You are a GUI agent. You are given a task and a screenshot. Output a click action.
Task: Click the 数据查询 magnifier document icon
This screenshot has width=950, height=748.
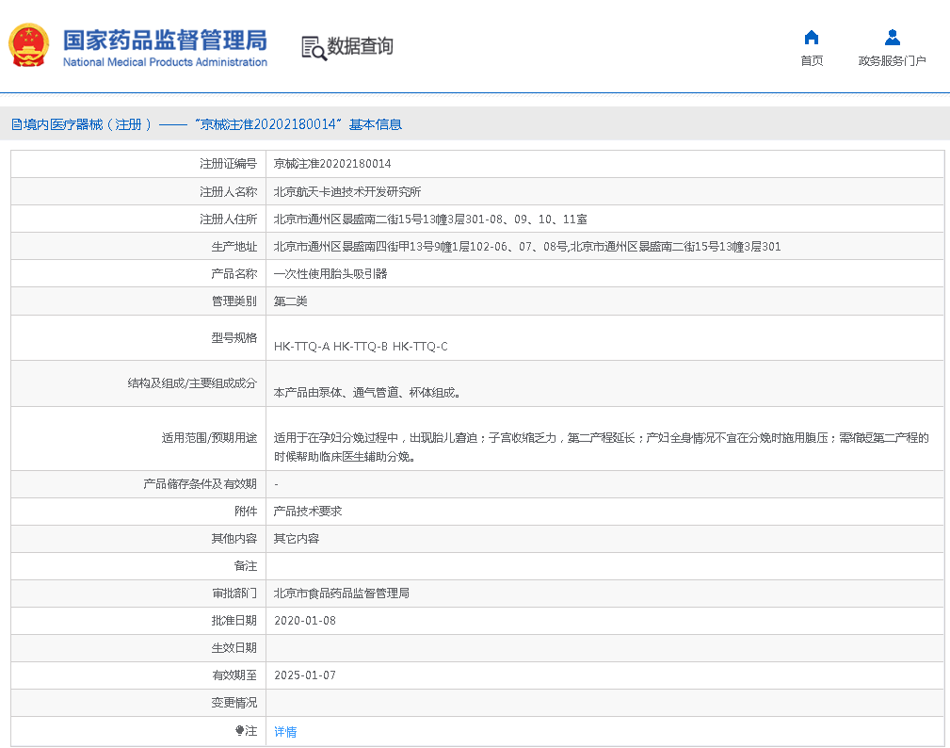pos(314,47)
